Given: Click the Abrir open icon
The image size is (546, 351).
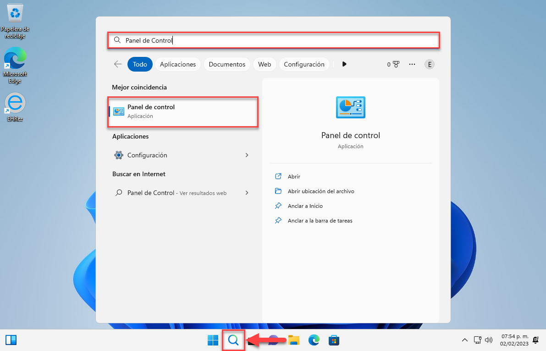Looking at the screenshot, I should pyautogui.click(x=278, y=176).
